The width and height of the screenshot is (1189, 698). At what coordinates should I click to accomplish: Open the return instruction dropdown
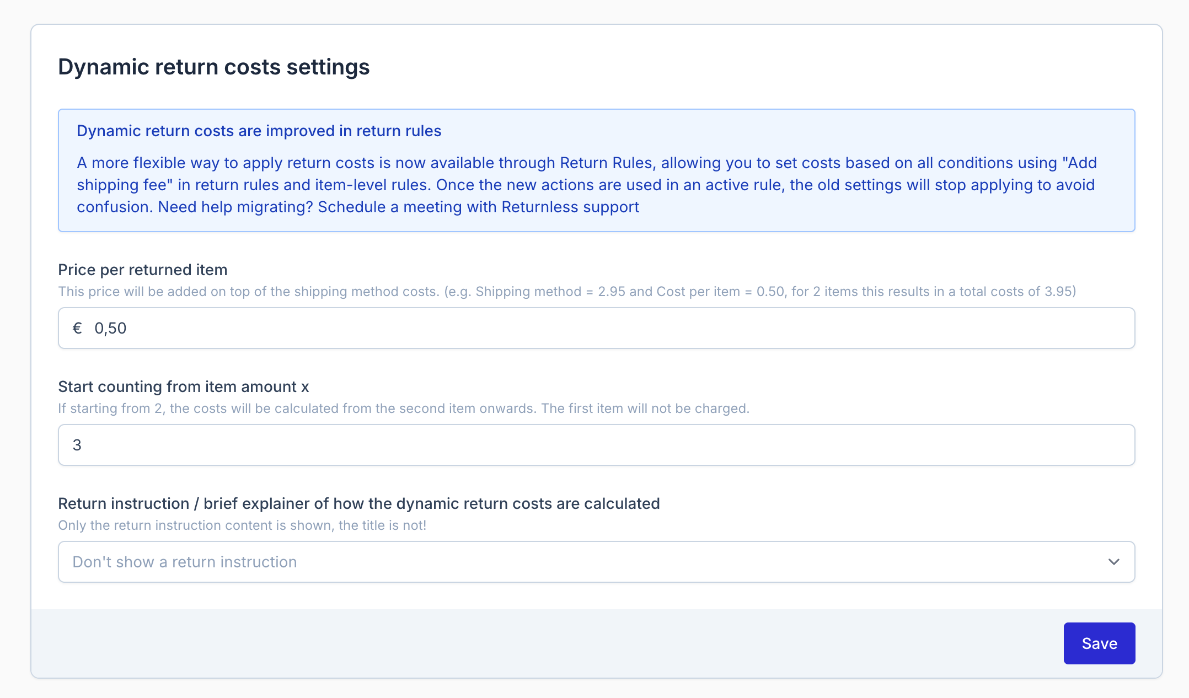coord(596,562)
